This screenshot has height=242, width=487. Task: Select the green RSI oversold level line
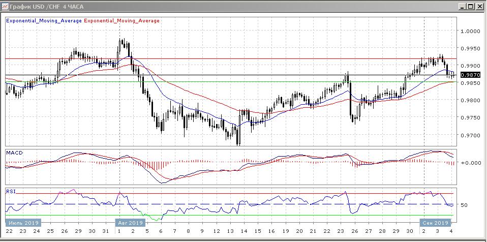click(x=254, y=215)
